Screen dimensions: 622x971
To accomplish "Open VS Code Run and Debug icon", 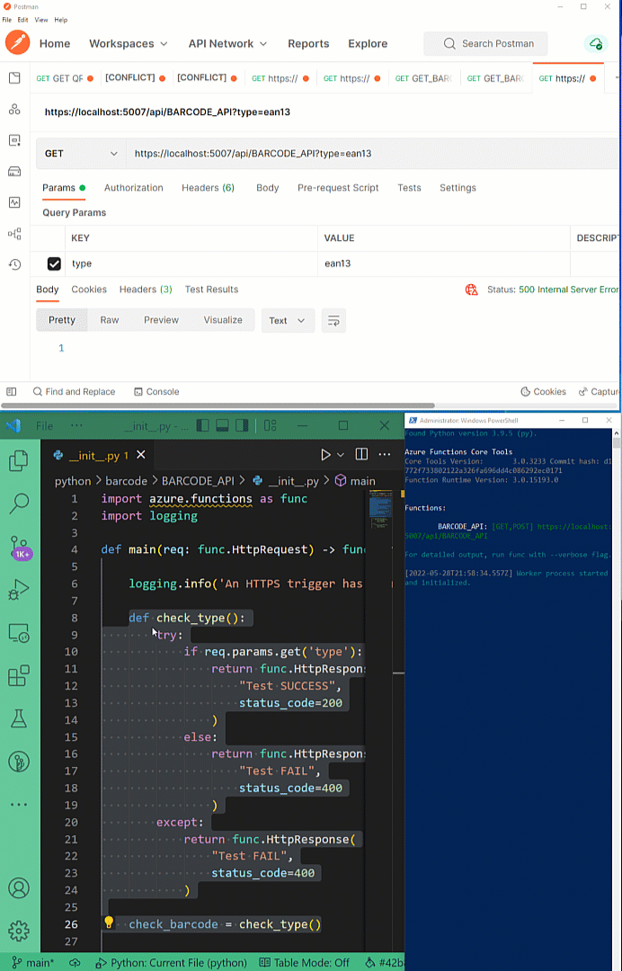I will [x=19, y=589].
